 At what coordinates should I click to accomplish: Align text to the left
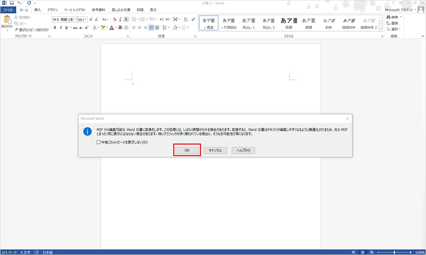pyautogui.click(x=134, y=28)
